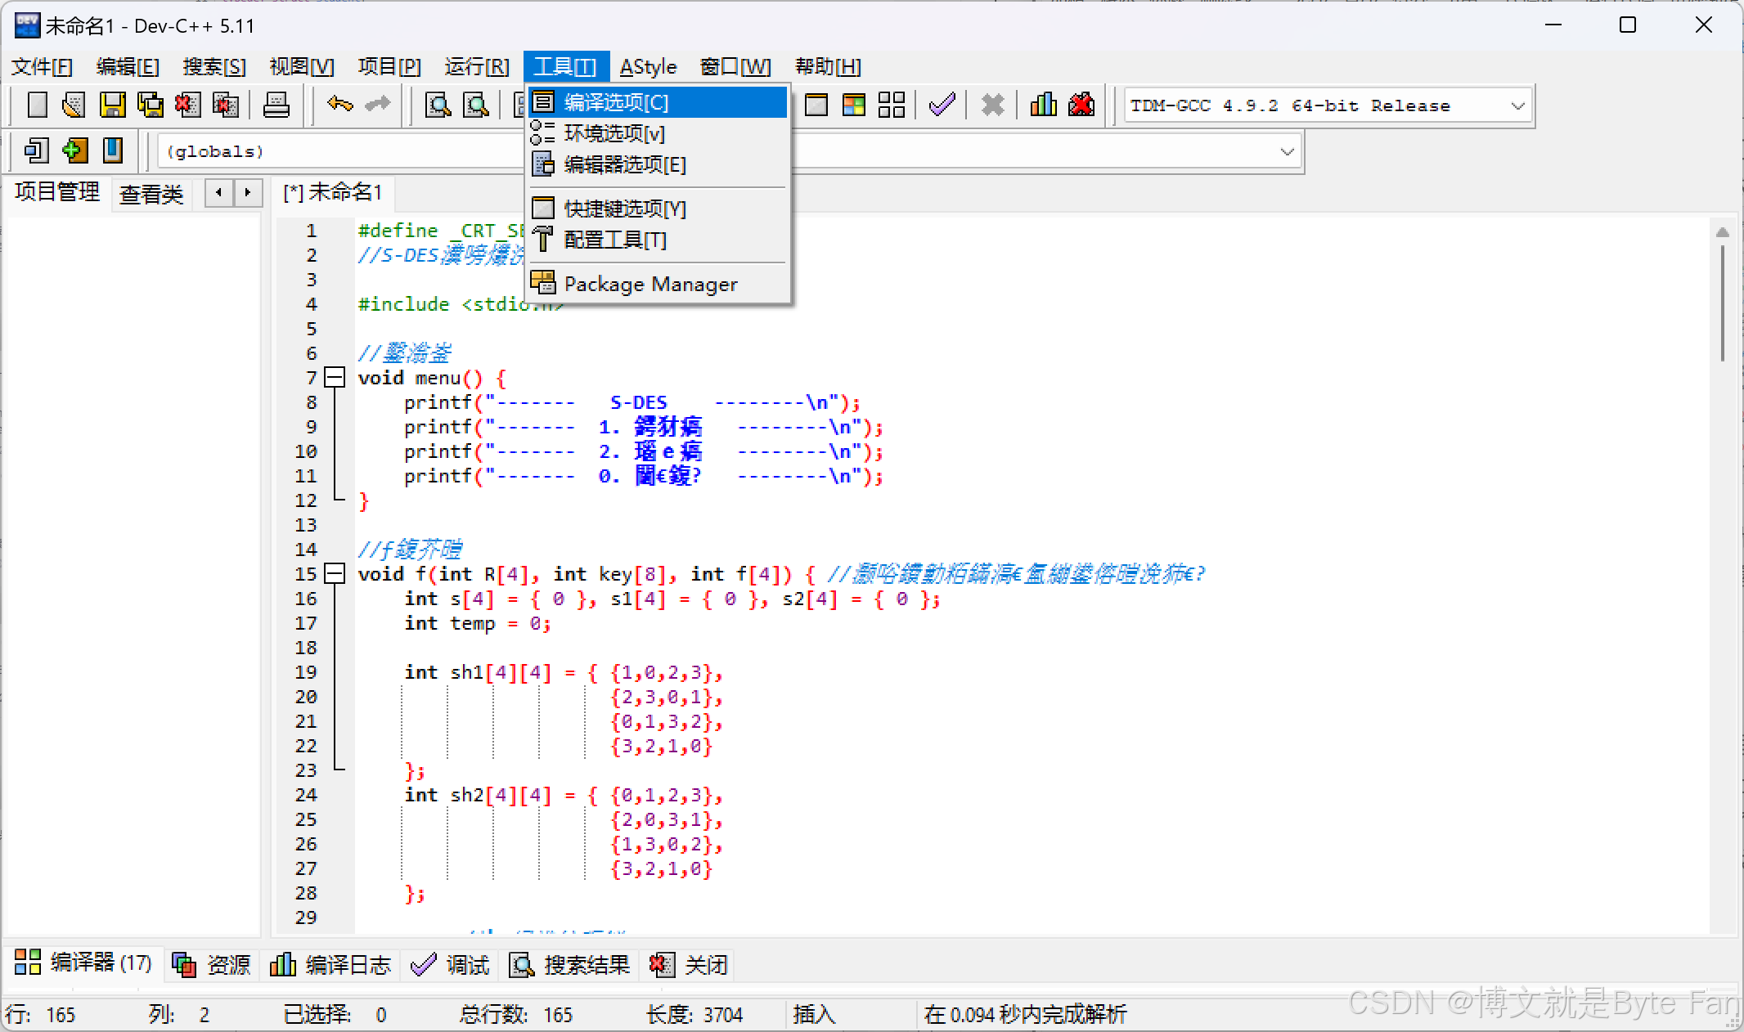1744x1032 pixels.
Task: Open the 编译日志 bottom tab
Action: (x=332, y=965)
